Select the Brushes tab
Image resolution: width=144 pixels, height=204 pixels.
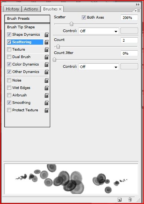[x=50, y=9]
